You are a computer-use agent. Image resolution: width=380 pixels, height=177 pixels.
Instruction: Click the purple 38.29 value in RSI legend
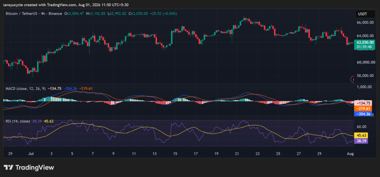coord(36,121)
